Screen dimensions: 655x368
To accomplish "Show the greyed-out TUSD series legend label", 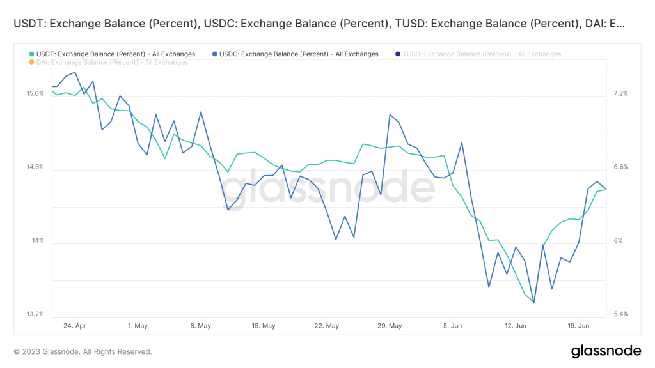I will tap(482, 54).
